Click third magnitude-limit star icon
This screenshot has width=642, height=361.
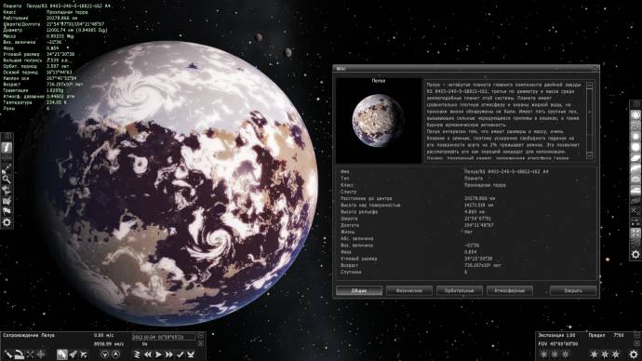pos(615,354)
